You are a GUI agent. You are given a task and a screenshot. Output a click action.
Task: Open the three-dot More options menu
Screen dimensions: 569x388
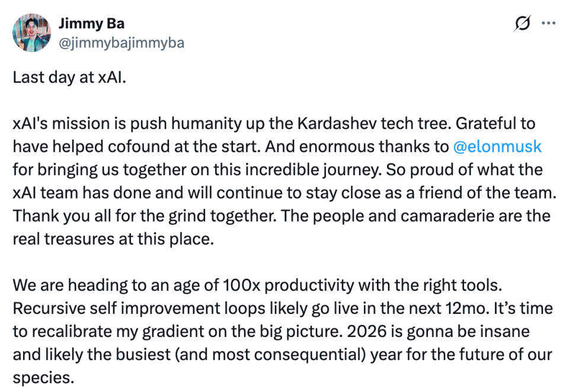[549, 23]
